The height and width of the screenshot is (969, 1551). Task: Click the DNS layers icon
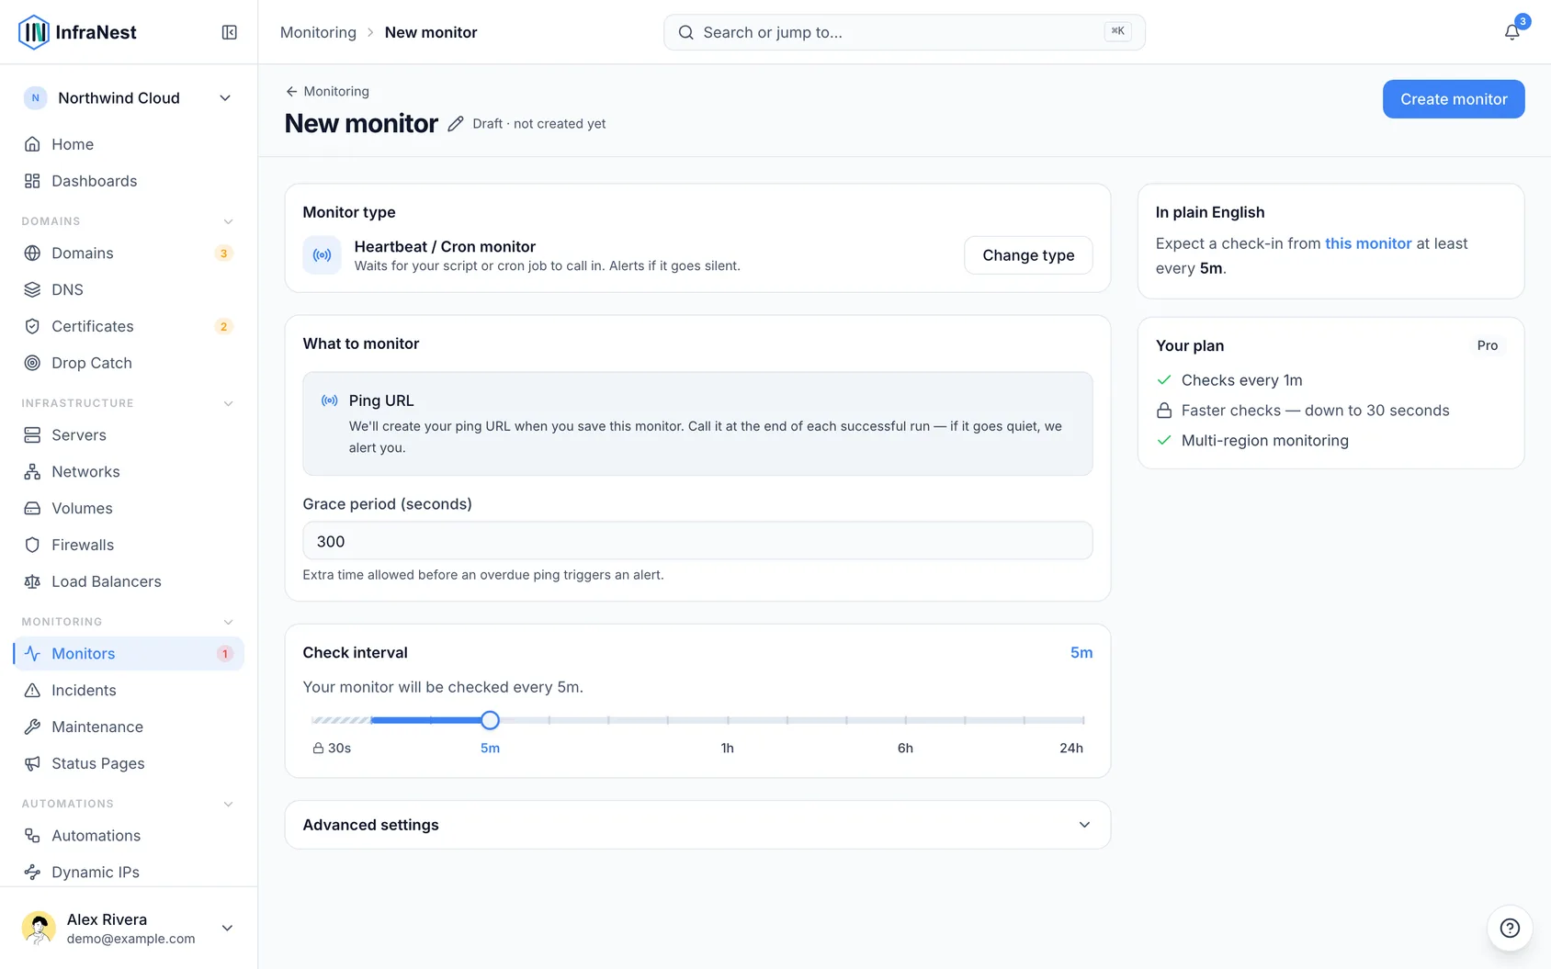pos(32,289)
